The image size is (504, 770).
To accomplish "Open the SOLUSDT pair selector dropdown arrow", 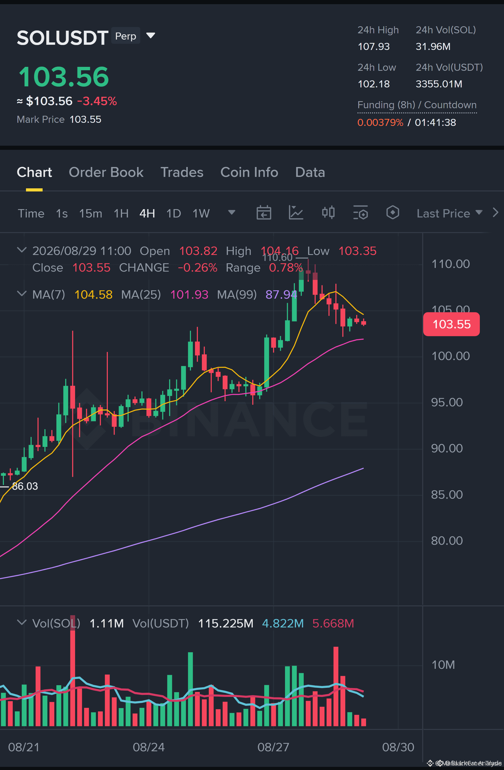I will (x=151, y=35).
